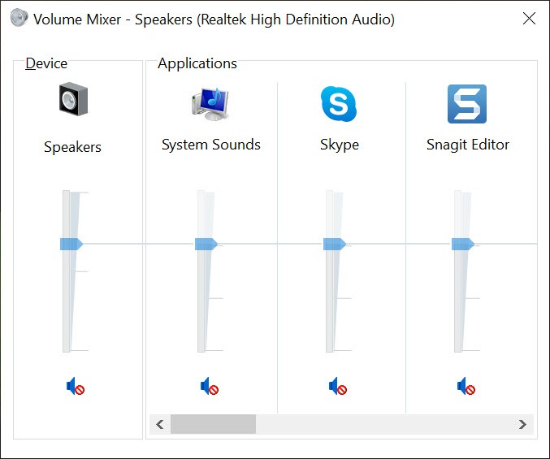The width and height of the screenshot is (550, 459).
Task: Click the left arrow of the applications scrollbar
Action: [160, 424]
